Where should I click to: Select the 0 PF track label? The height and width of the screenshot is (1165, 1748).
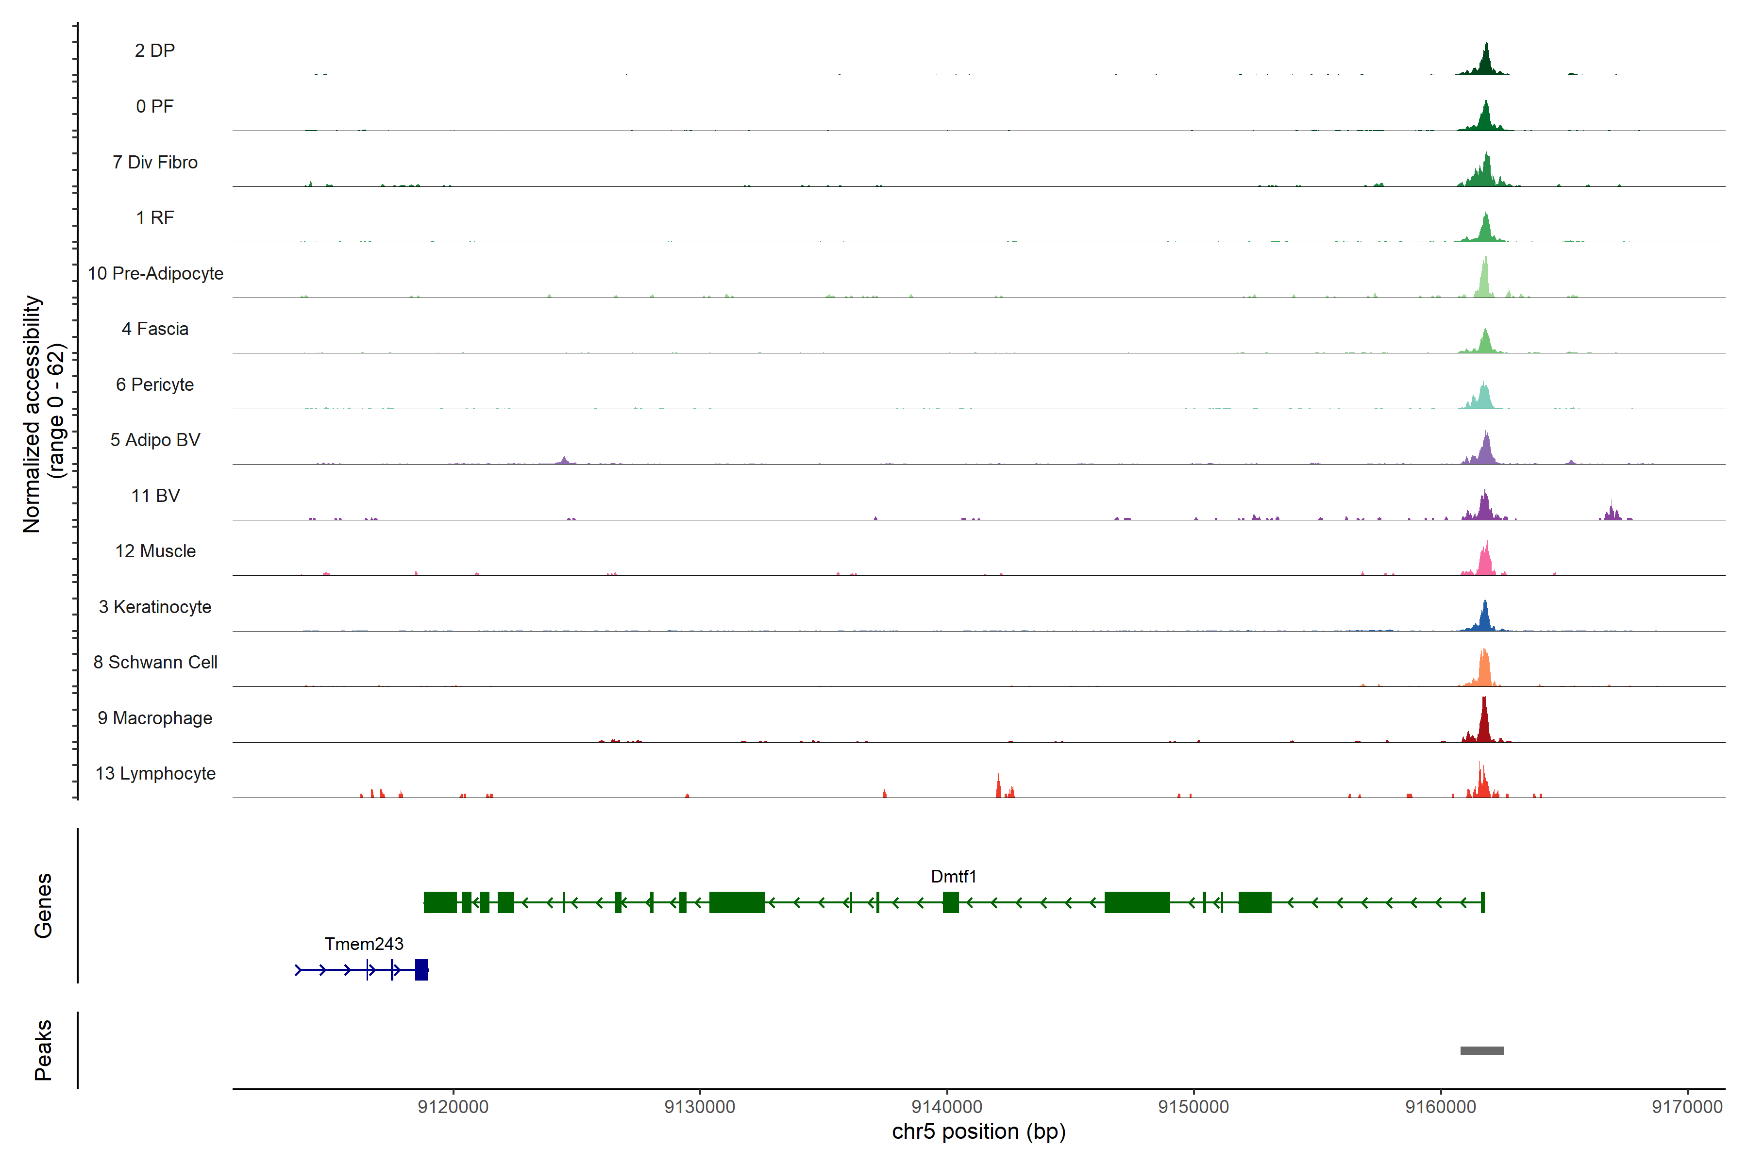[x=154, y=106]
